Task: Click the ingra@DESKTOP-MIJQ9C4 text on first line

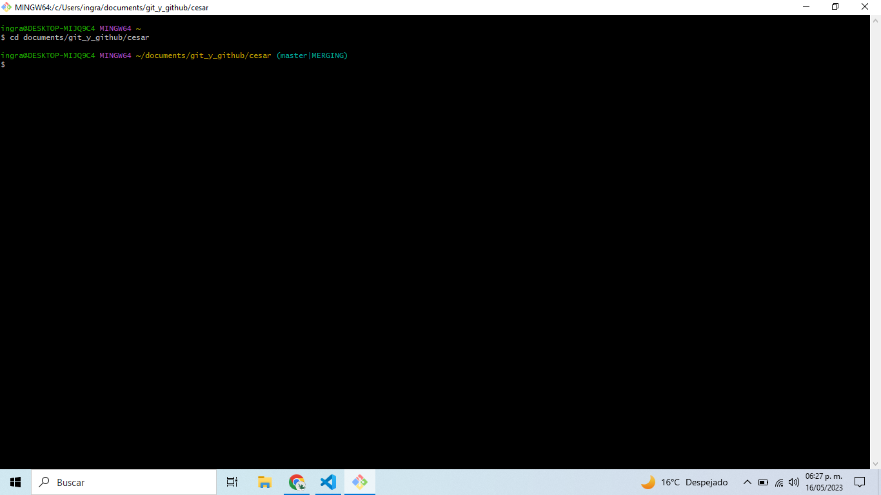Action: click(x=48, y=28)
